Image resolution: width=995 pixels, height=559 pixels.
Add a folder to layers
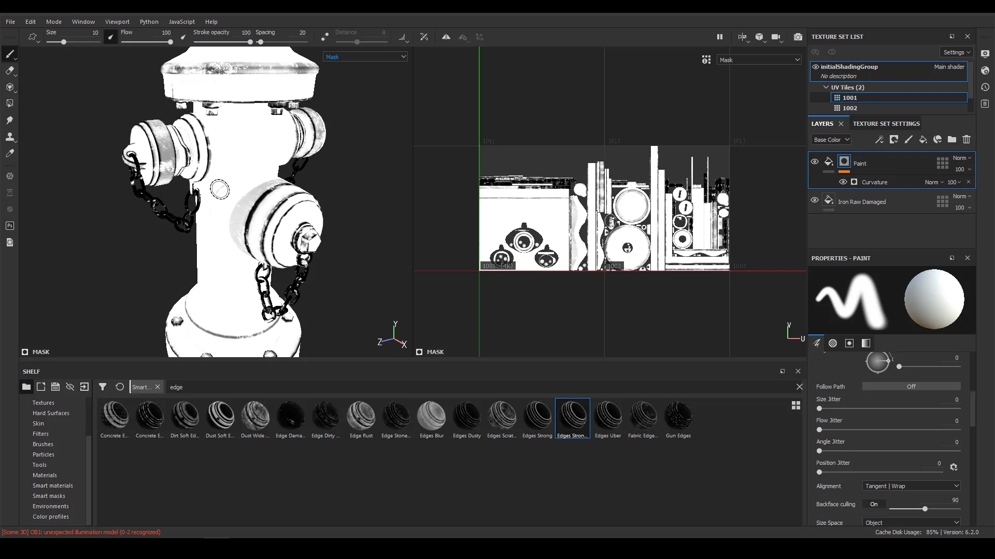pyautogui.click(x=952, y=139)
